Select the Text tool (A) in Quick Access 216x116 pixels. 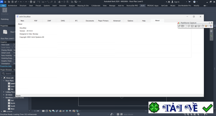(x=55, y=2)
